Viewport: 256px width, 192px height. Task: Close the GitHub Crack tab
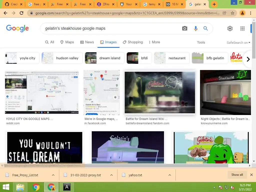(21, 4)
